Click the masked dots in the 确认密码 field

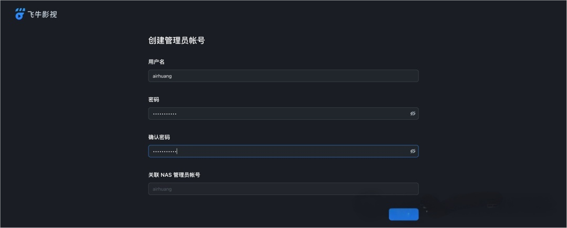[x=164, y=152]
